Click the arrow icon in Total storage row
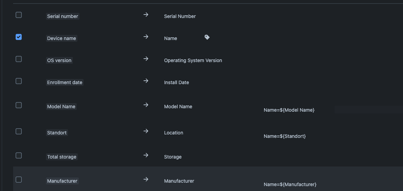Image resolution: width=403 pixels, height=191 pixels. pyautogui.click(x=146, y=155)
